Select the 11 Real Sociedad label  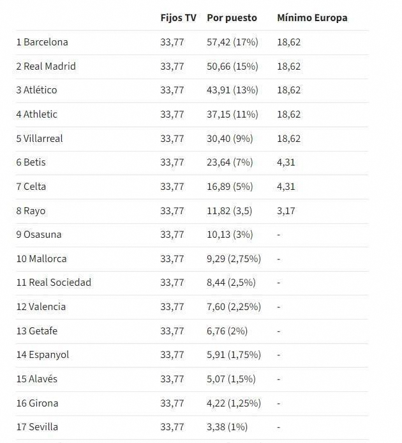[x=54, y=283]
